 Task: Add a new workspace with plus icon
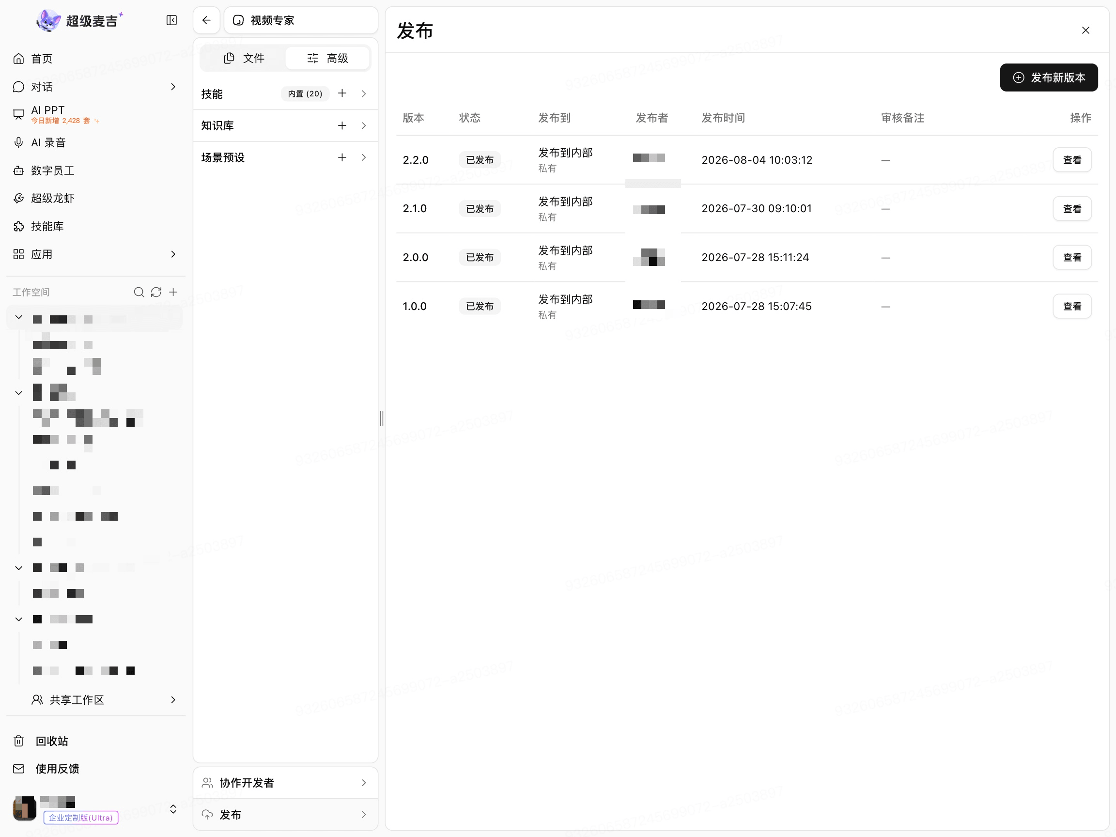click(x=173, y=292)
